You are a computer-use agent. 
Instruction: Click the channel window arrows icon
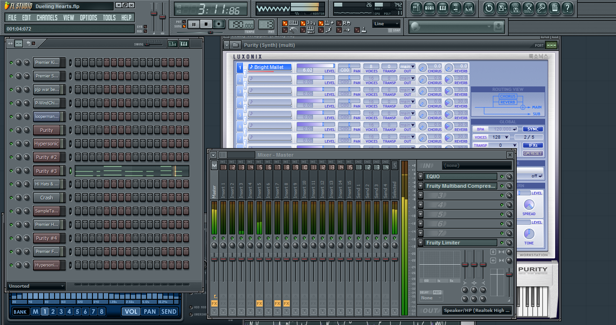point(10,43)
